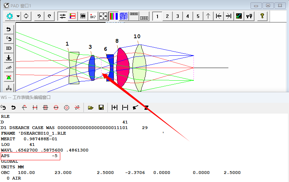289x182 pixels.
Task: Click the insert-surface bars-with-plus icon
Action: (x=115, y=107)
